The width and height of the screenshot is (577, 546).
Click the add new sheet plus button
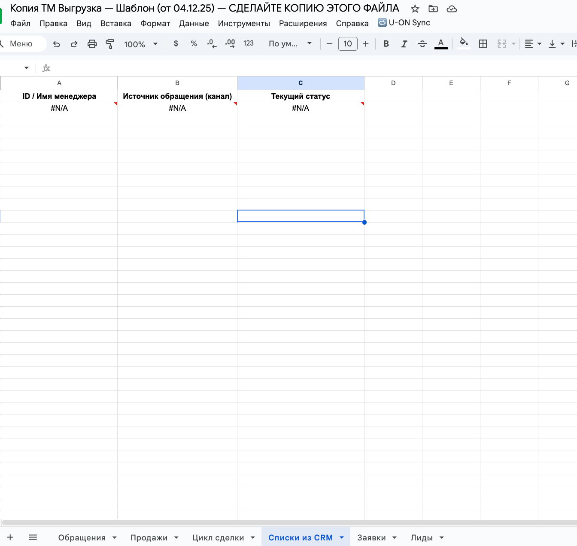click(x=10, y=537)
